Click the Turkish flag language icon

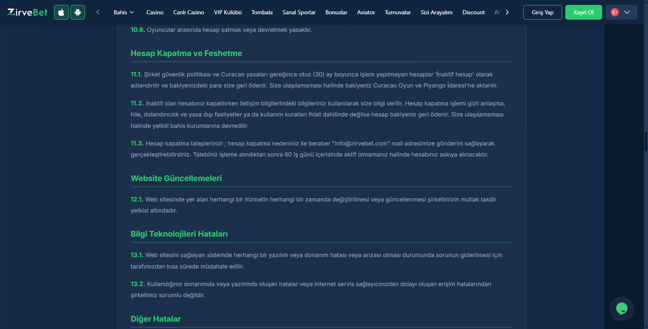pos(615,12)
